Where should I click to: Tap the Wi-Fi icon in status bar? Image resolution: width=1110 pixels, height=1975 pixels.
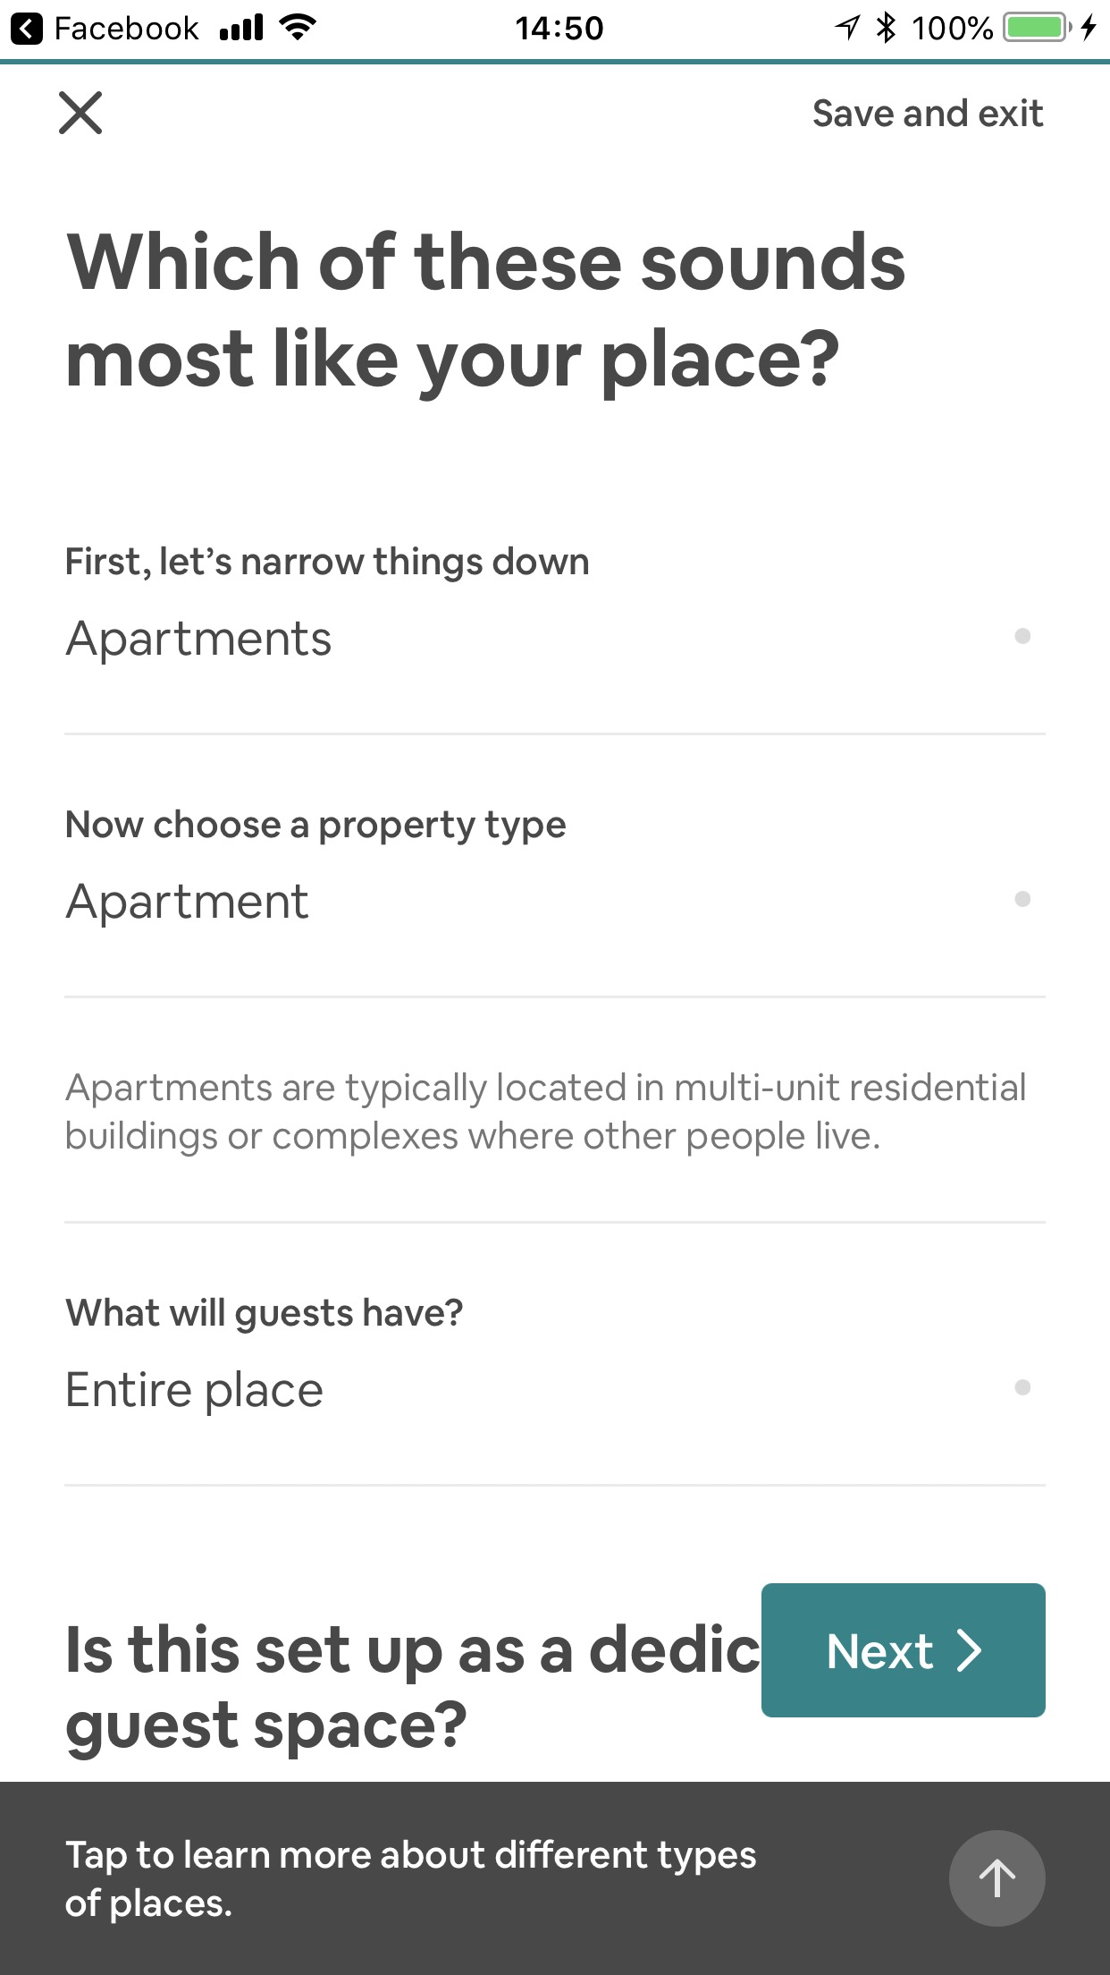click(298, 28)
